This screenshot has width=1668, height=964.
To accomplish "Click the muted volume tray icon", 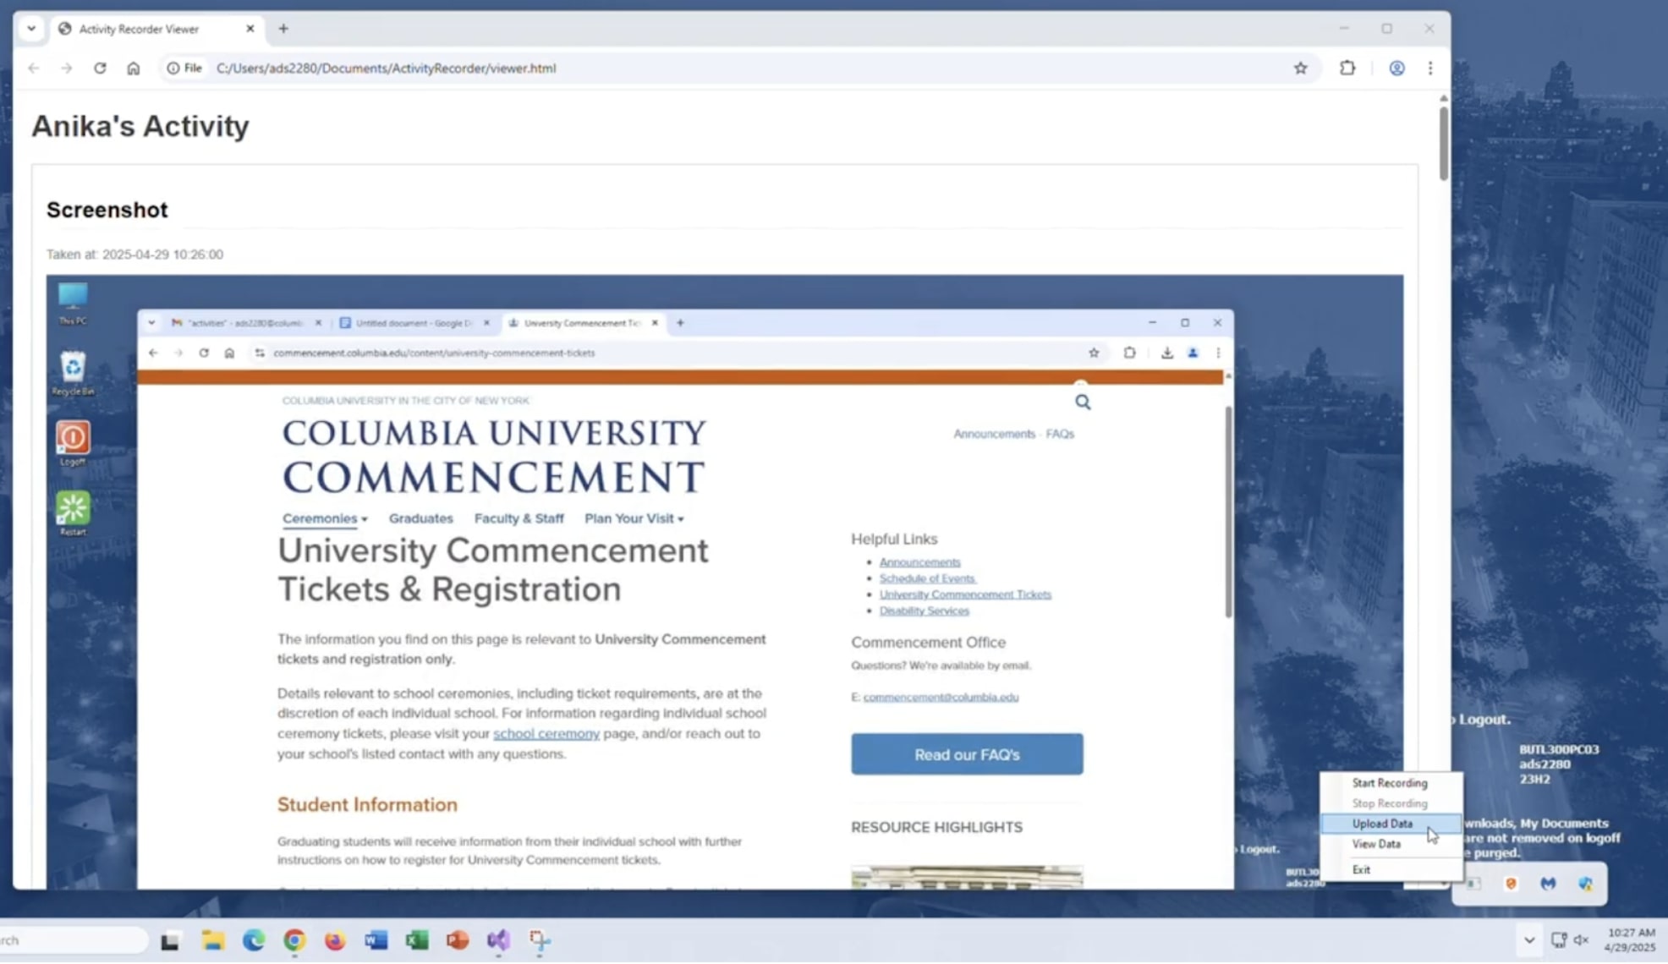I will pos(1582,940).
